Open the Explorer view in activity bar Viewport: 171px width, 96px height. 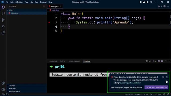pyautogui.click(x=3, y=7)
